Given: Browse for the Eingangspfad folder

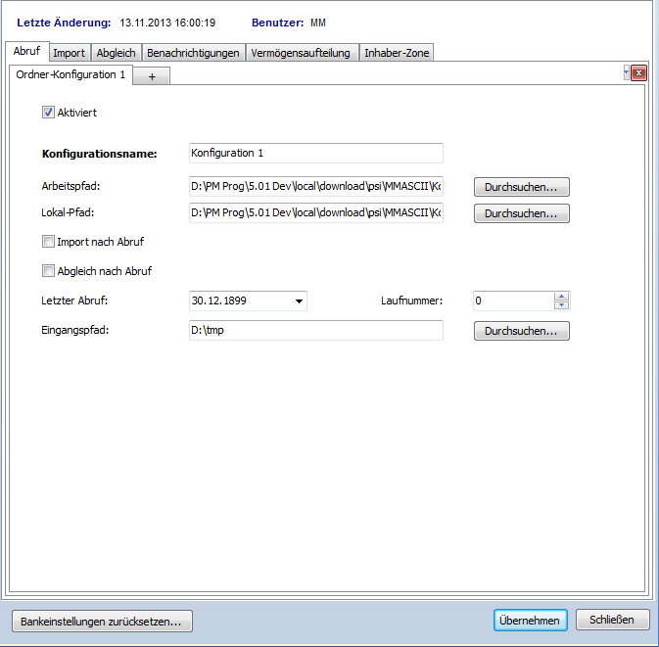Looking at the screenshot, I should click(x=521, y=332).
